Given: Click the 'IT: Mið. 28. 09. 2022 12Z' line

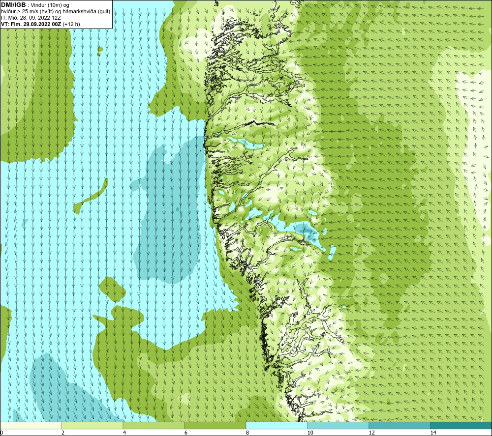Looking at the screenshot, I should [x=31, y=18].
